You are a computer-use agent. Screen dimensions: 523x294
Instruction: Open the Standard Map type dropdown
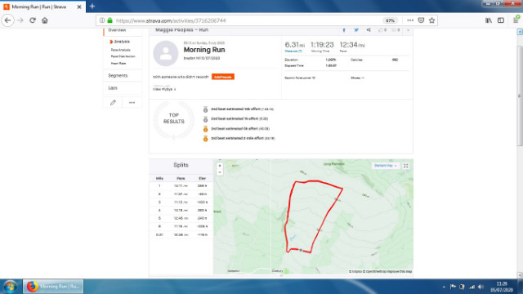(385, 166)
